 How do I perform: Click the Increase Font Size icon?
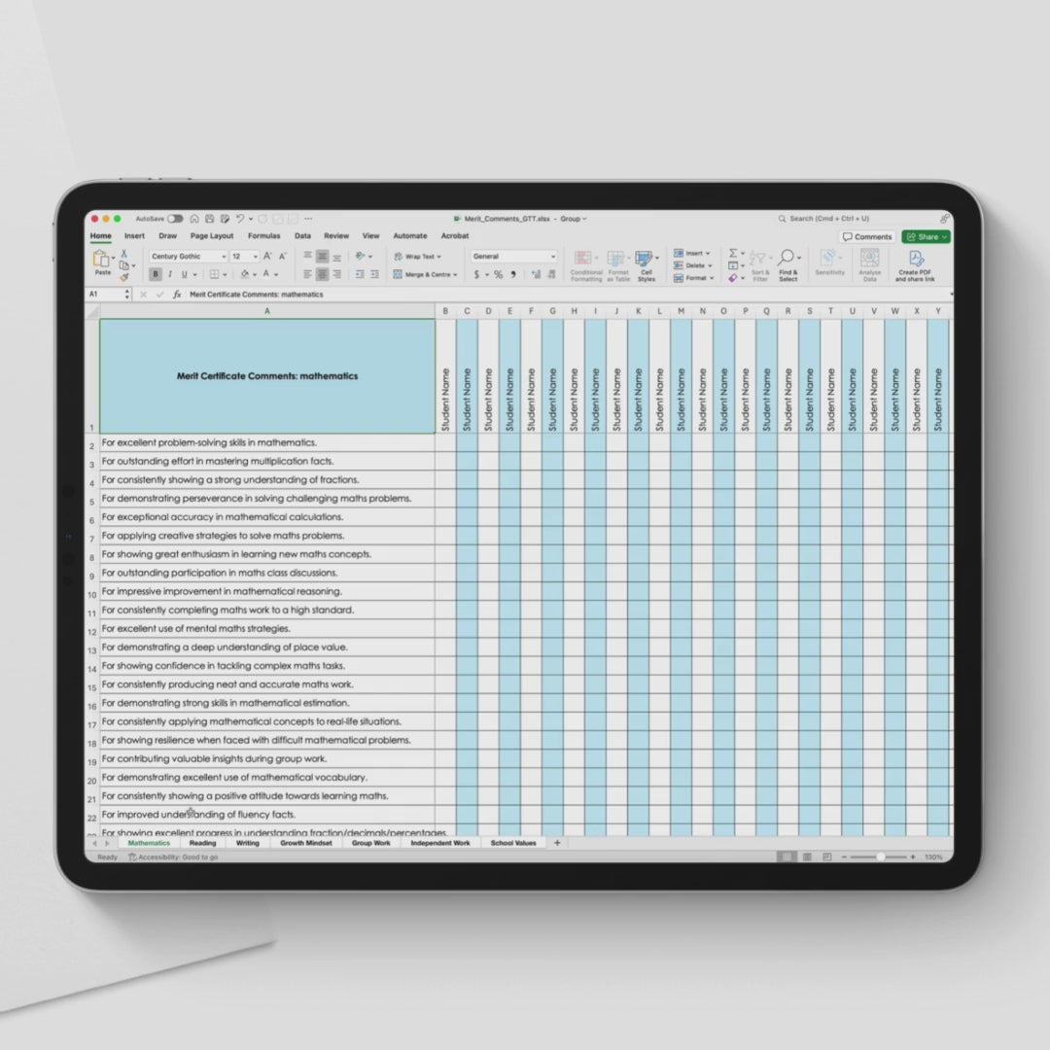click(x=267, y=257)
